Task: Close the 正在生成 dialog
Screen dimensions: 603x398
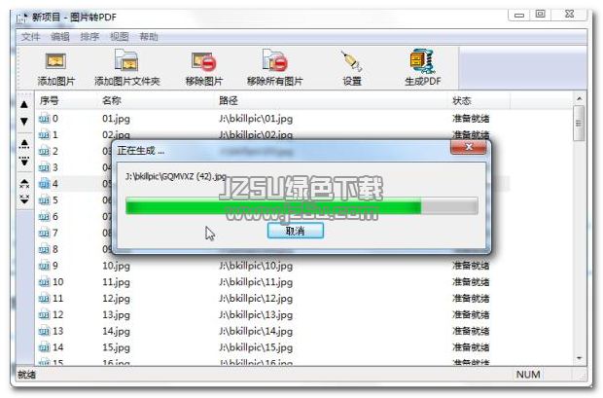Action: (x=469, y=147)
